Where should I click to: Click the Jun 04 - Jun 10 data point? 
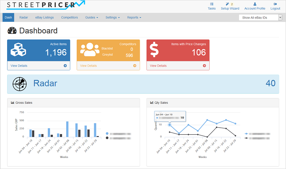[169, 125]
